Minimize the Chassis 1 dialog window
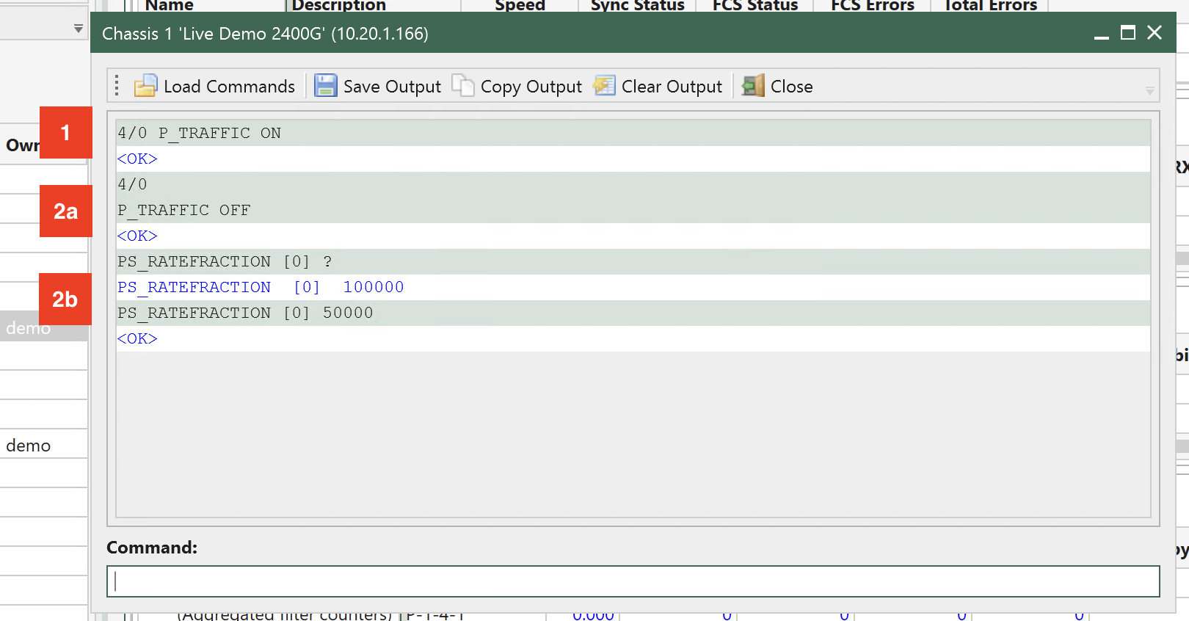This screenshot has height=621, width=1189. [x=1101, y=34]
